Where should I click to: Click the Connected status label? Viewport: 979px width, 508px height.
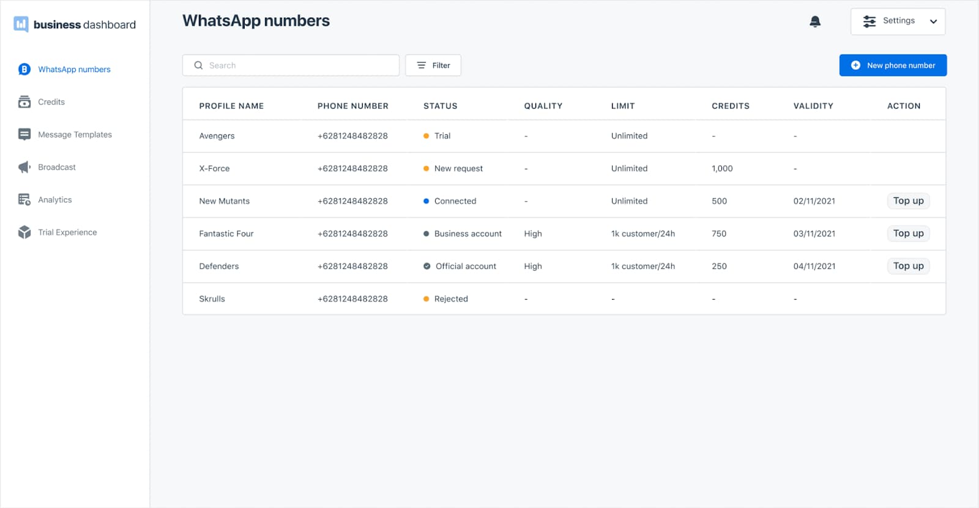coord(455,201)
